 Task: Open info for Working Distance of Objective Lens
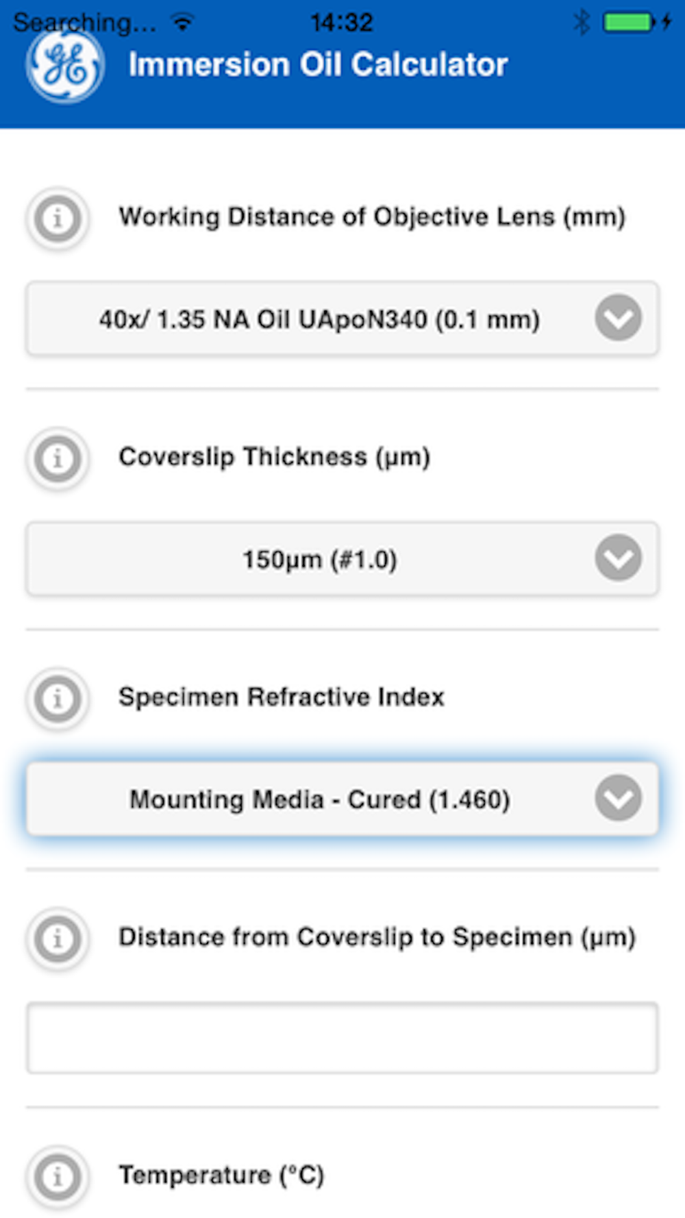click(x=58, y=219)
